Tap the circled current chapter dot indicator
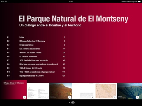Viewport: 142px width, 106px height. click(x=73, y=102)
